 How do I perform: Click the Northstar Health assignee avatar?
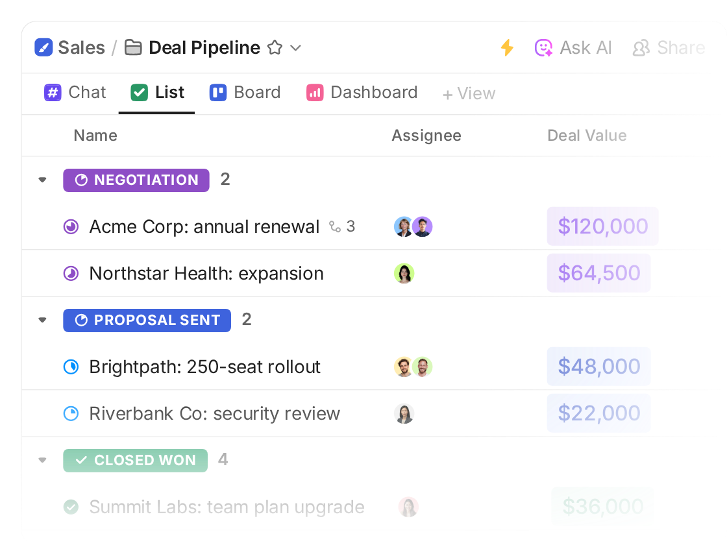[x=404, y=273]
